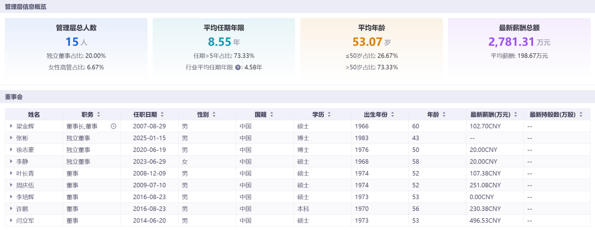Click the 最新持股数(万股) sort icon
The image size is (595, 230).
pyautogui.click(x=581, y=115)
